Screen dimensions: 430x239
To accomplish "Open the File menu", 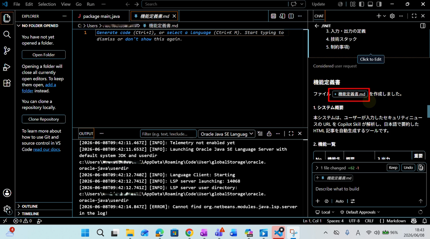I will [x=17, y=4].
